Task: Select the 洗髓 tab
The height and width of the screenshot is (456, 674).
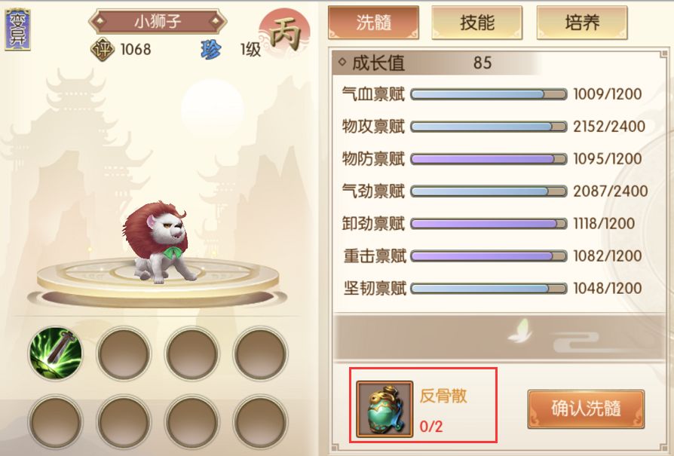Action: (x=373, y=23)
